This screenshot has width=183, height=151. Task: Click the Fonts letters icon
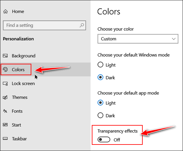click(x=5, y=111)
